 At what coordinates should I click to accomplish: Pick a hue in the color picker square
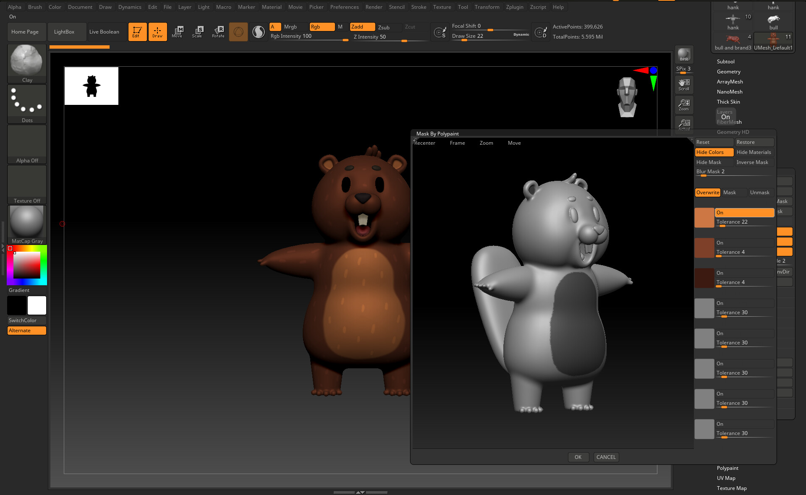pyautogui.click(x=27, y=265)
